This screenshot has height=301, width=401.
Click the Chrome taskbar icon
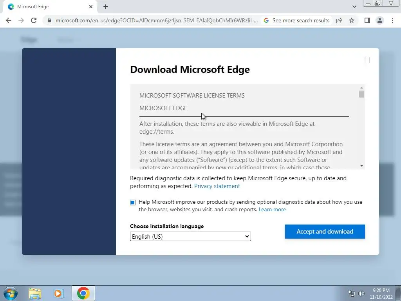point(83,293)
